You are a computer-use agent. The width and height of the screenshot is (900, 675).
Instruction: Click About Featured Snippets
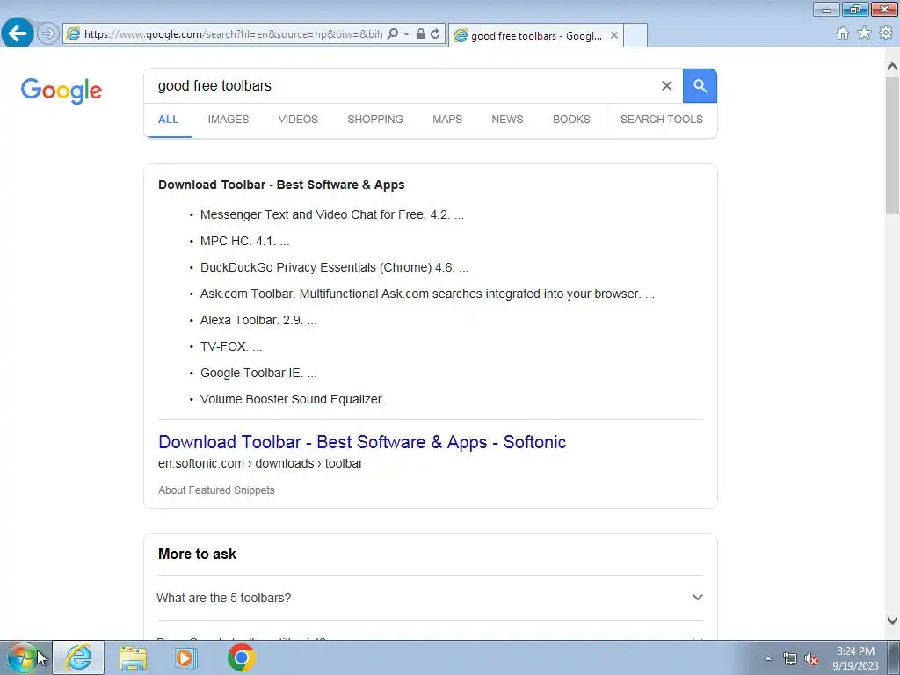(216, 490)
